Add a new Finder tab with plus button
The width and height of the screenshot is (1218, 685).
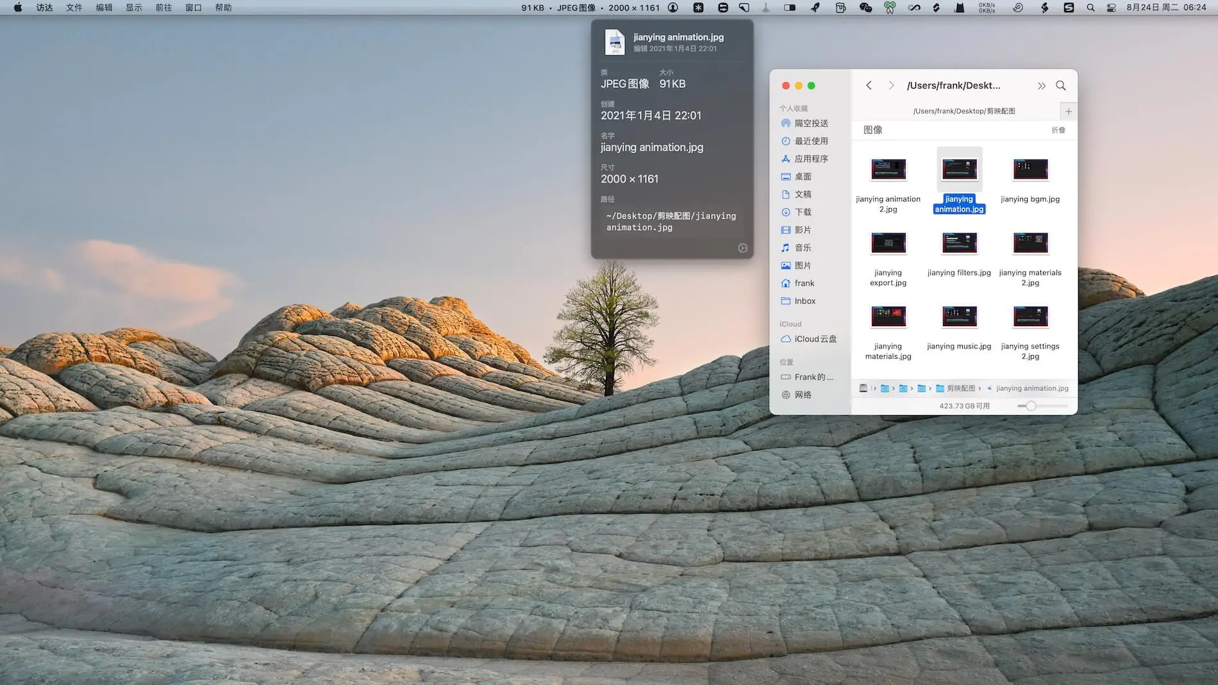(x=1069, y=111)
